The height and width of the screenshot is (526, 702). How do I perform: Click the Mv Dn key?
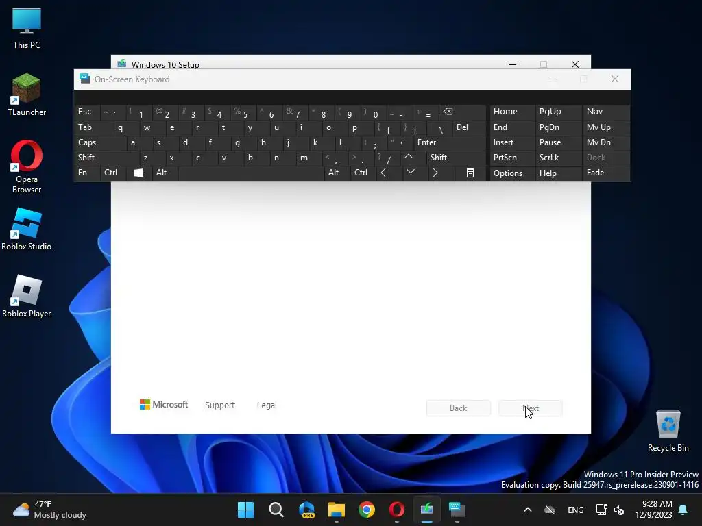pos(606,142)
